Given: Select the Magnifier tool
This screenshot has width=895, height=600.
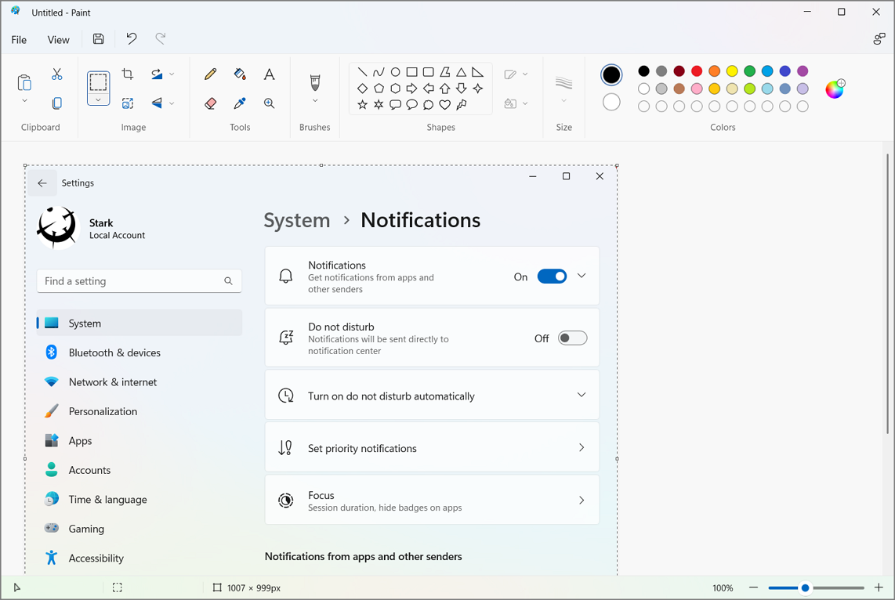Looking at the screenshot, I should (x=270, y=103).
